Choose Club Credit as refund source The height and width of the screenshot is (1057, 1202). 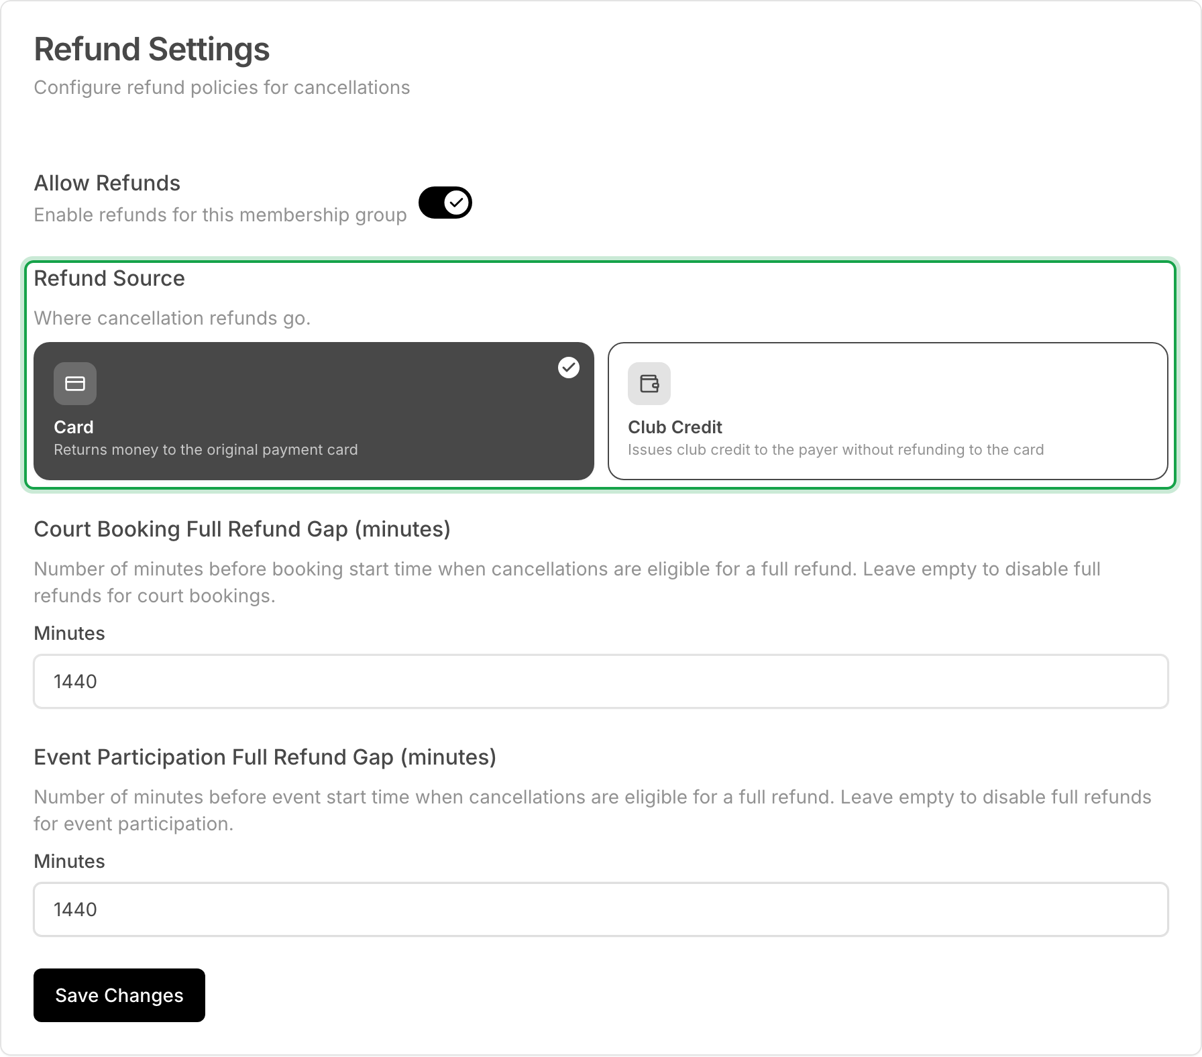888,411
